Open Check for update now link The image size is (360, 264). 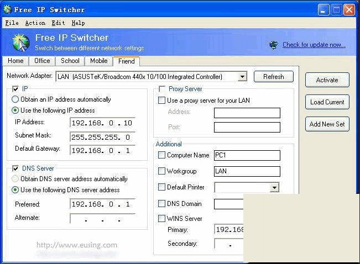[314, 45]
